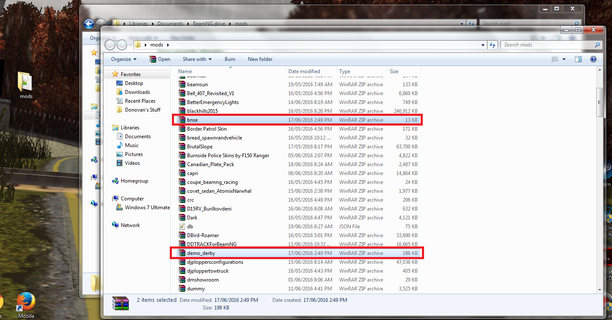Click the db JSON file icon
This screenshot has height=320, width=612.
click(x=182, y=227)
